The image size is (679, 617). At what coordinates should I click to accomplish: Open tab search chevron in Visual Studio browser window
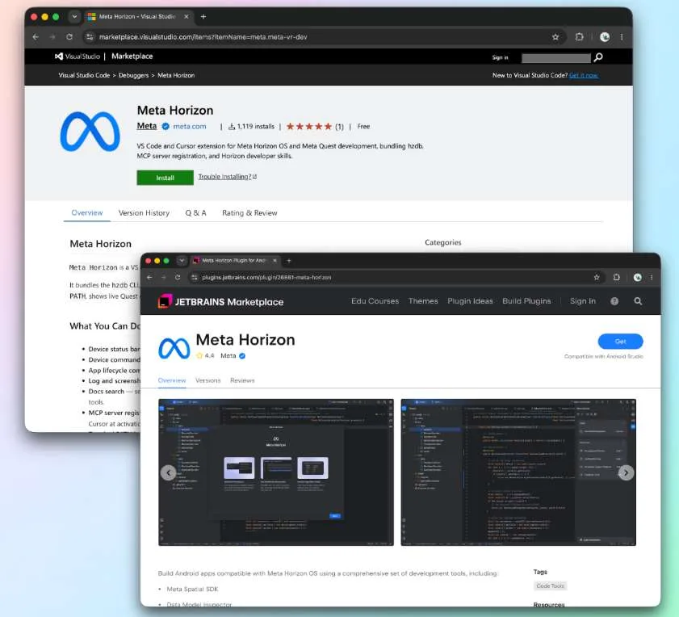tap(74, 17)
